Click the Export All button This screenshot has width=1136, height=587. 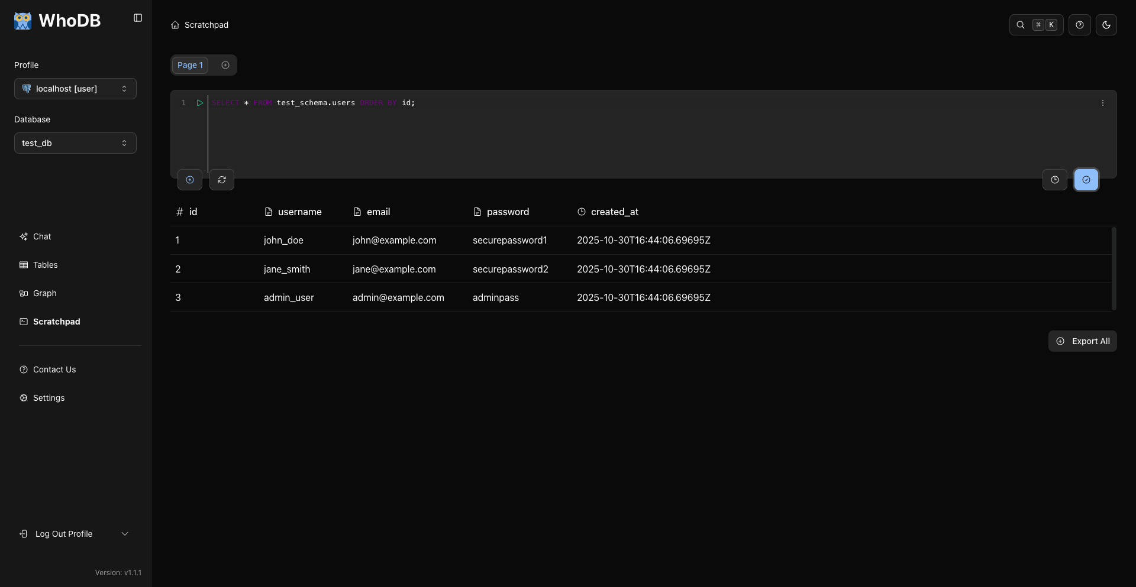tap(1083, 341)
